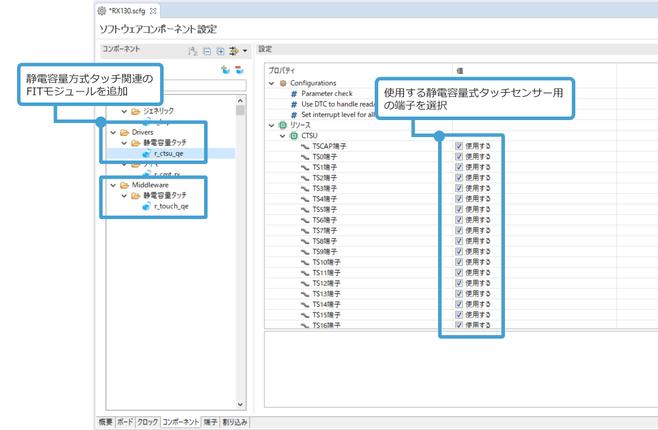The image size is (658, 430).
Task: Sort components alphabetically with the A-Z icon
Action: (x=192, y=51)
